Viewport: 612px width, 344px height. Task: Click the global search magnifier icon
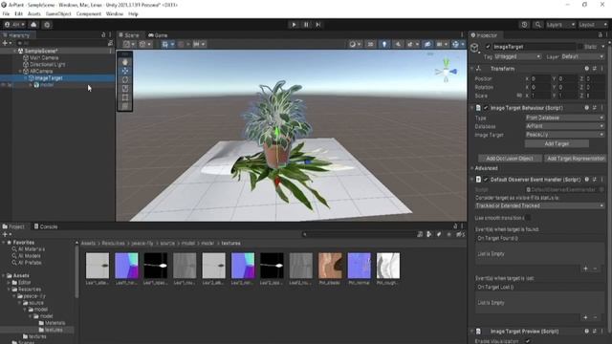tap(537, 25)
